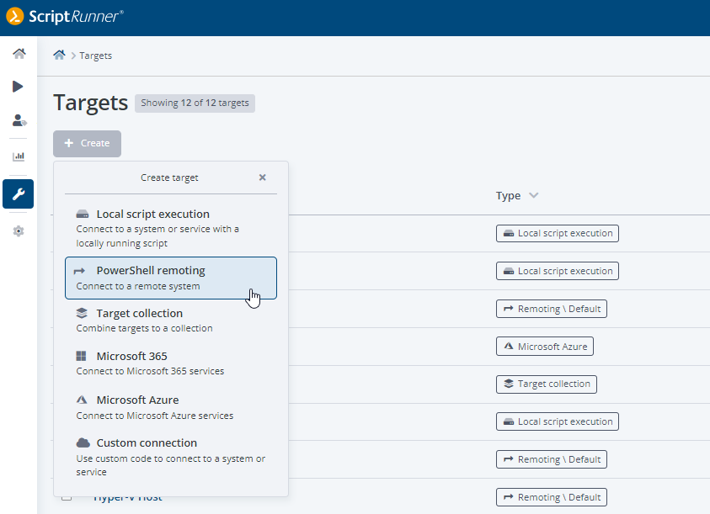Click the Microsoft Azure type badge in table
The height and width of the screenshot is (514, 710).
(545, 347)
